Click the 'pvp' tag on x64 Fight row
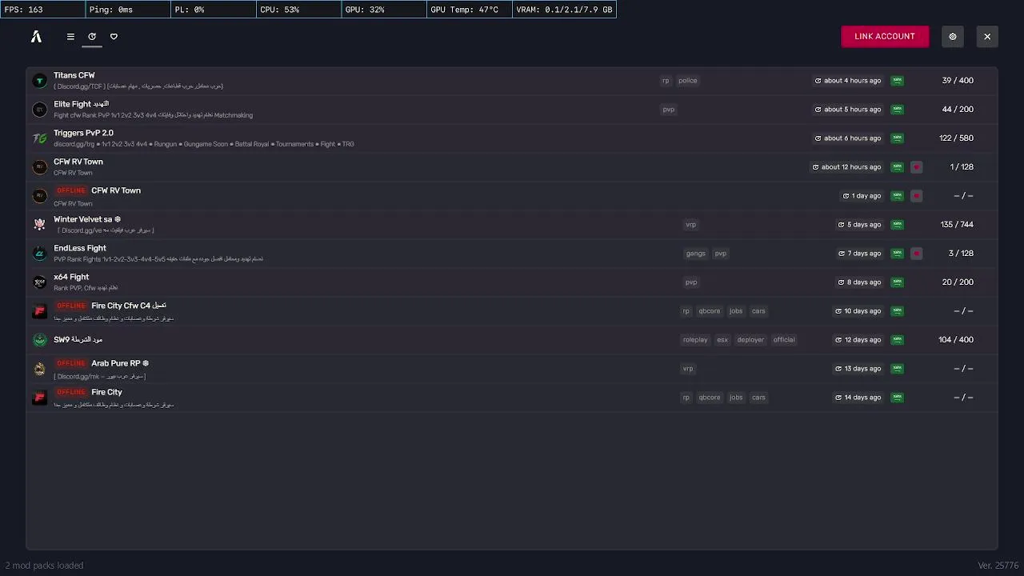Screen dimensions: 1024x576 pyautogui.click(x=691, y=282)
